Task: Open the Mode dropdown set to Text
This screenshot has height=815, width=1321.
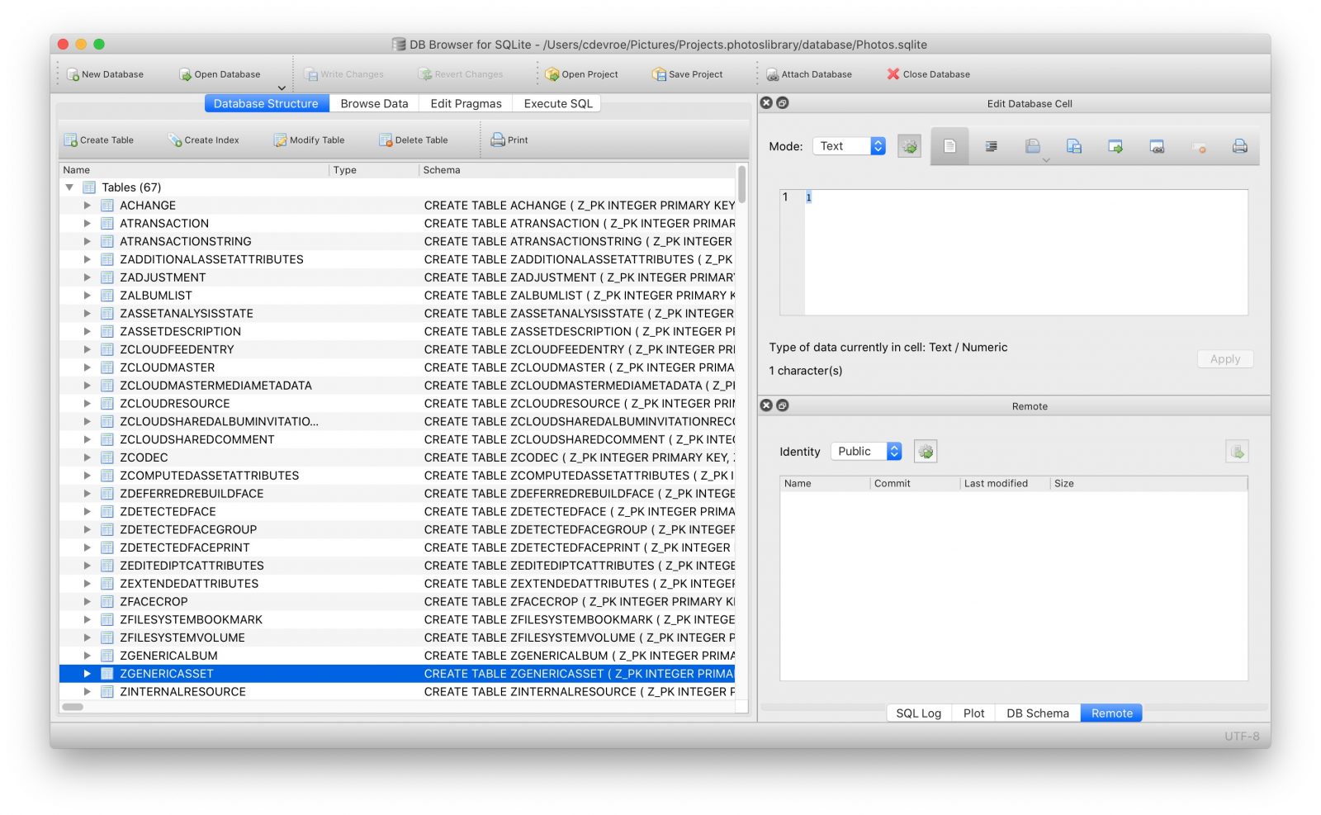Action: 849,146
